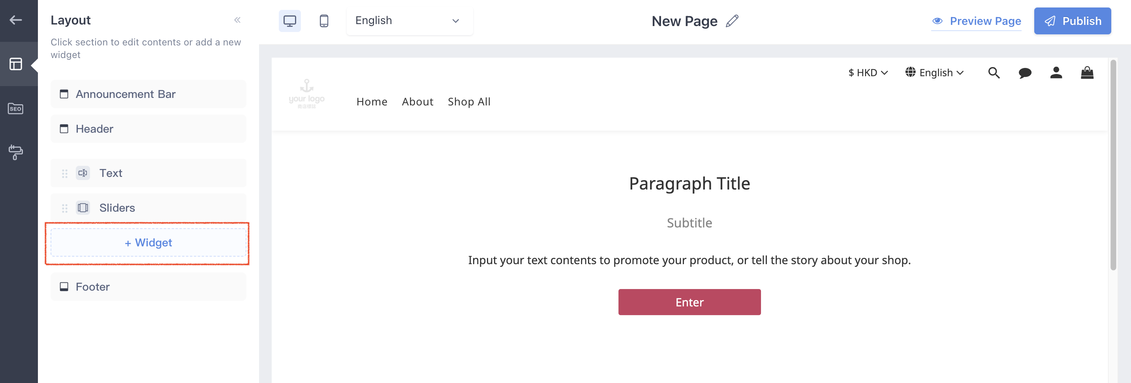Open the shopping bag cart icon
The width and height of the screenshot is (1131, 383).
click(x=1087, y=73)
